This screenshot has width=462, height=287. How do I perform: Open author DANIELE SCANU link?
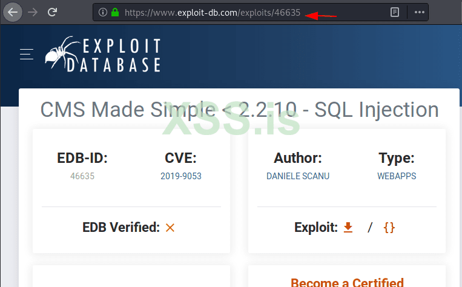[298, 176]
